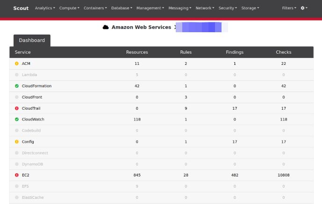The height and width of the screenshot is (204, 322).
Task: Click the gray status dot beside EFS
Action: 17,186
